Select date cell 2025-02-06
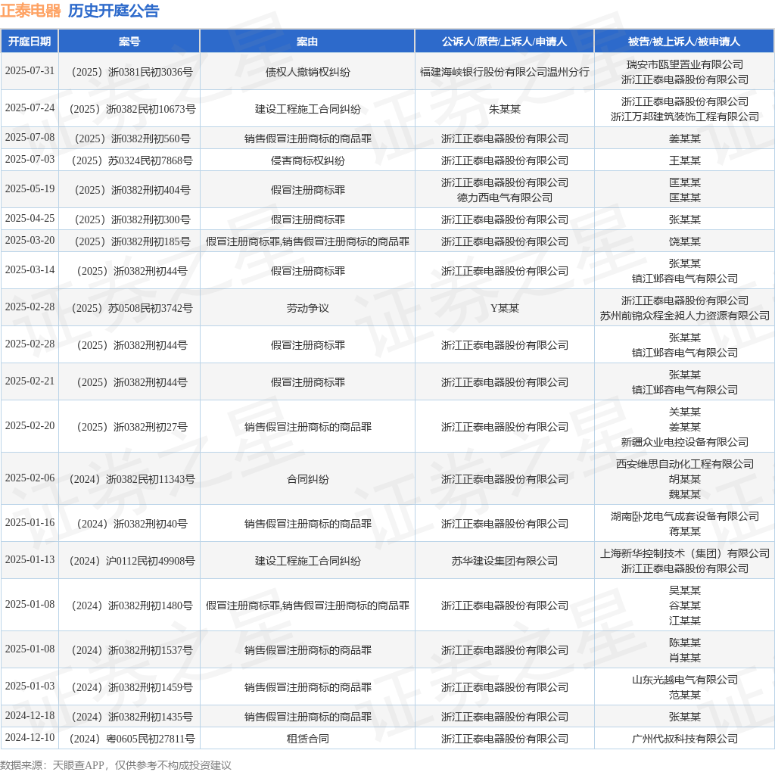Screen dimensions: 775x772 (30, 478)
